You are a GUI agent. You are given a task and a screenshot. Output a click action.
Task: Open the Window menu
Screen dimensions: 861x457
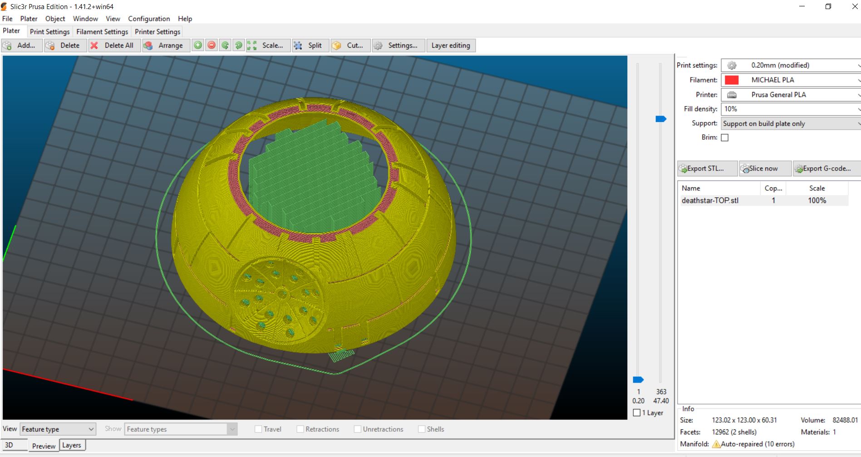click(x=85, y=19)
